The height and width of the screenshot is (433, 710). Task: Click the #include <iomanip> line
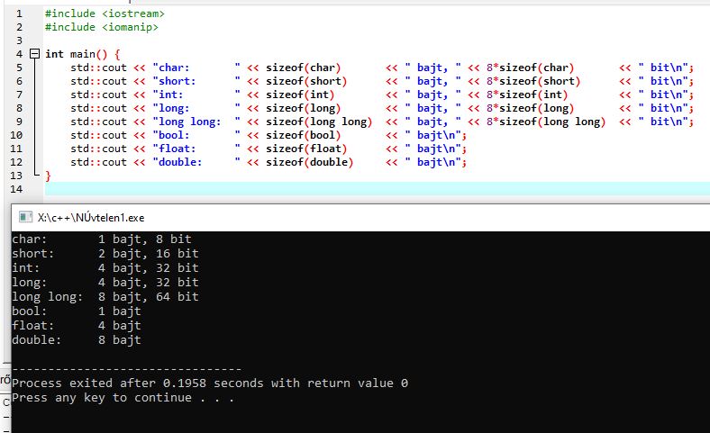point(102,27)
